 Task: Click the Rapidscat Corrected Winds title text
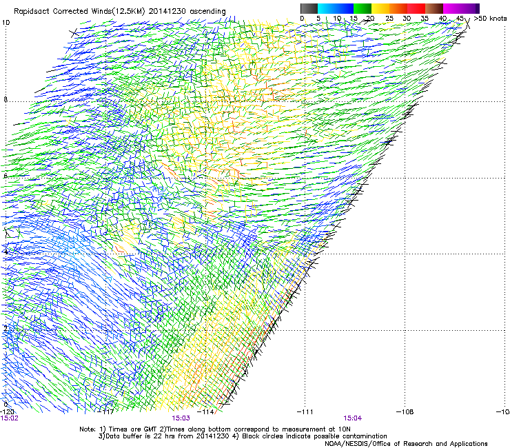120,12
